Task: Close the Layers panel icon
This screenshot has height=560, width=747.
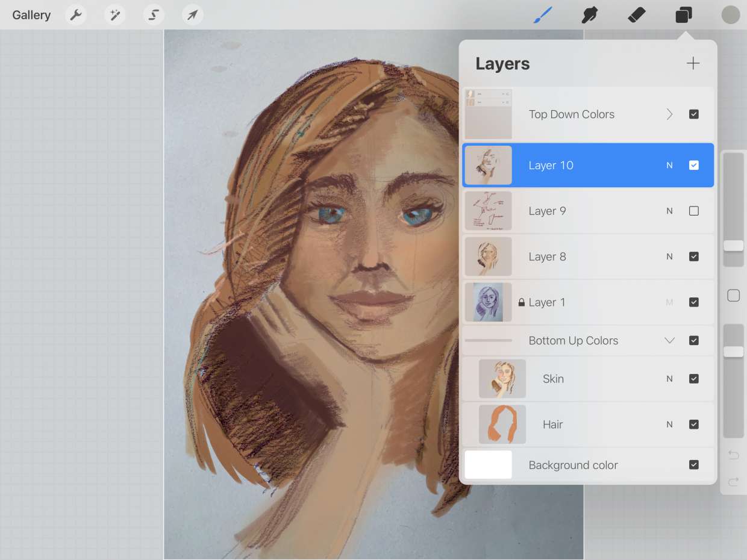Action: point(684,15)
